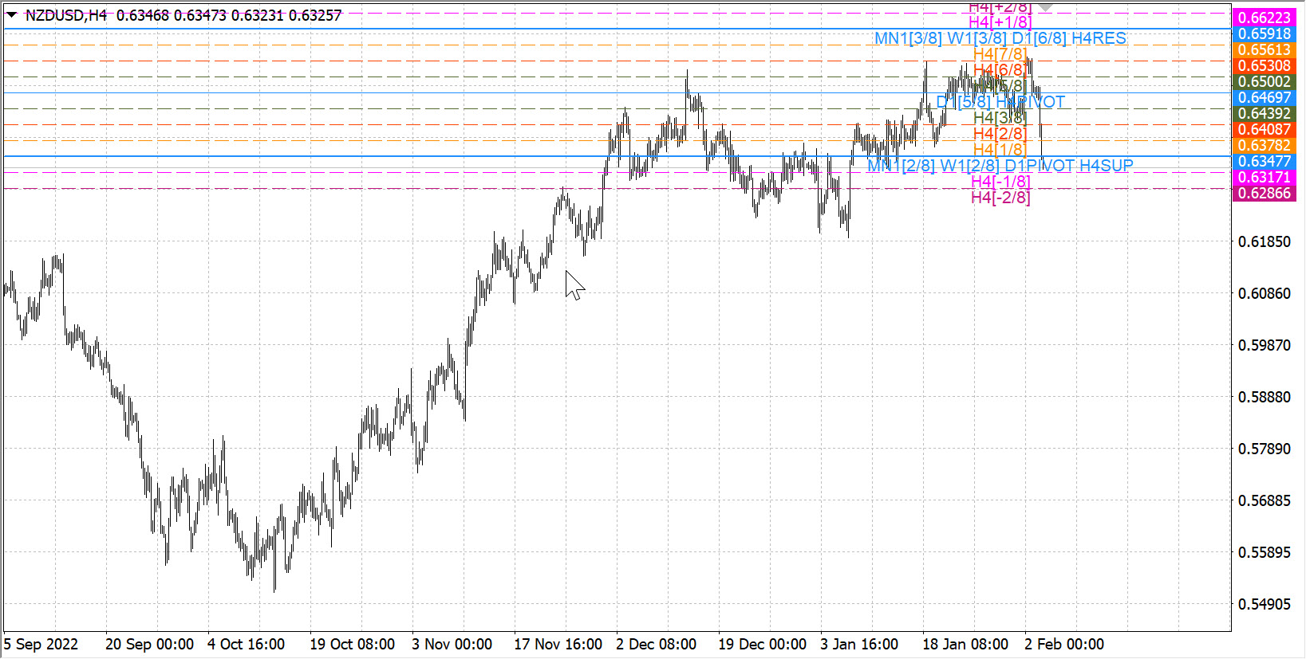The height and width of the screenshot is (659, 1306).
Task: Click the H4[+1/8] magenta level label
Action: (1000, 22)
